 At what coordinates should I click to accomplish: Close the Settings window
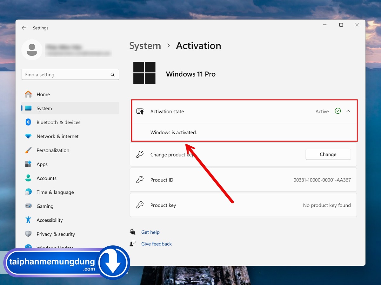(x=357, y=25)
